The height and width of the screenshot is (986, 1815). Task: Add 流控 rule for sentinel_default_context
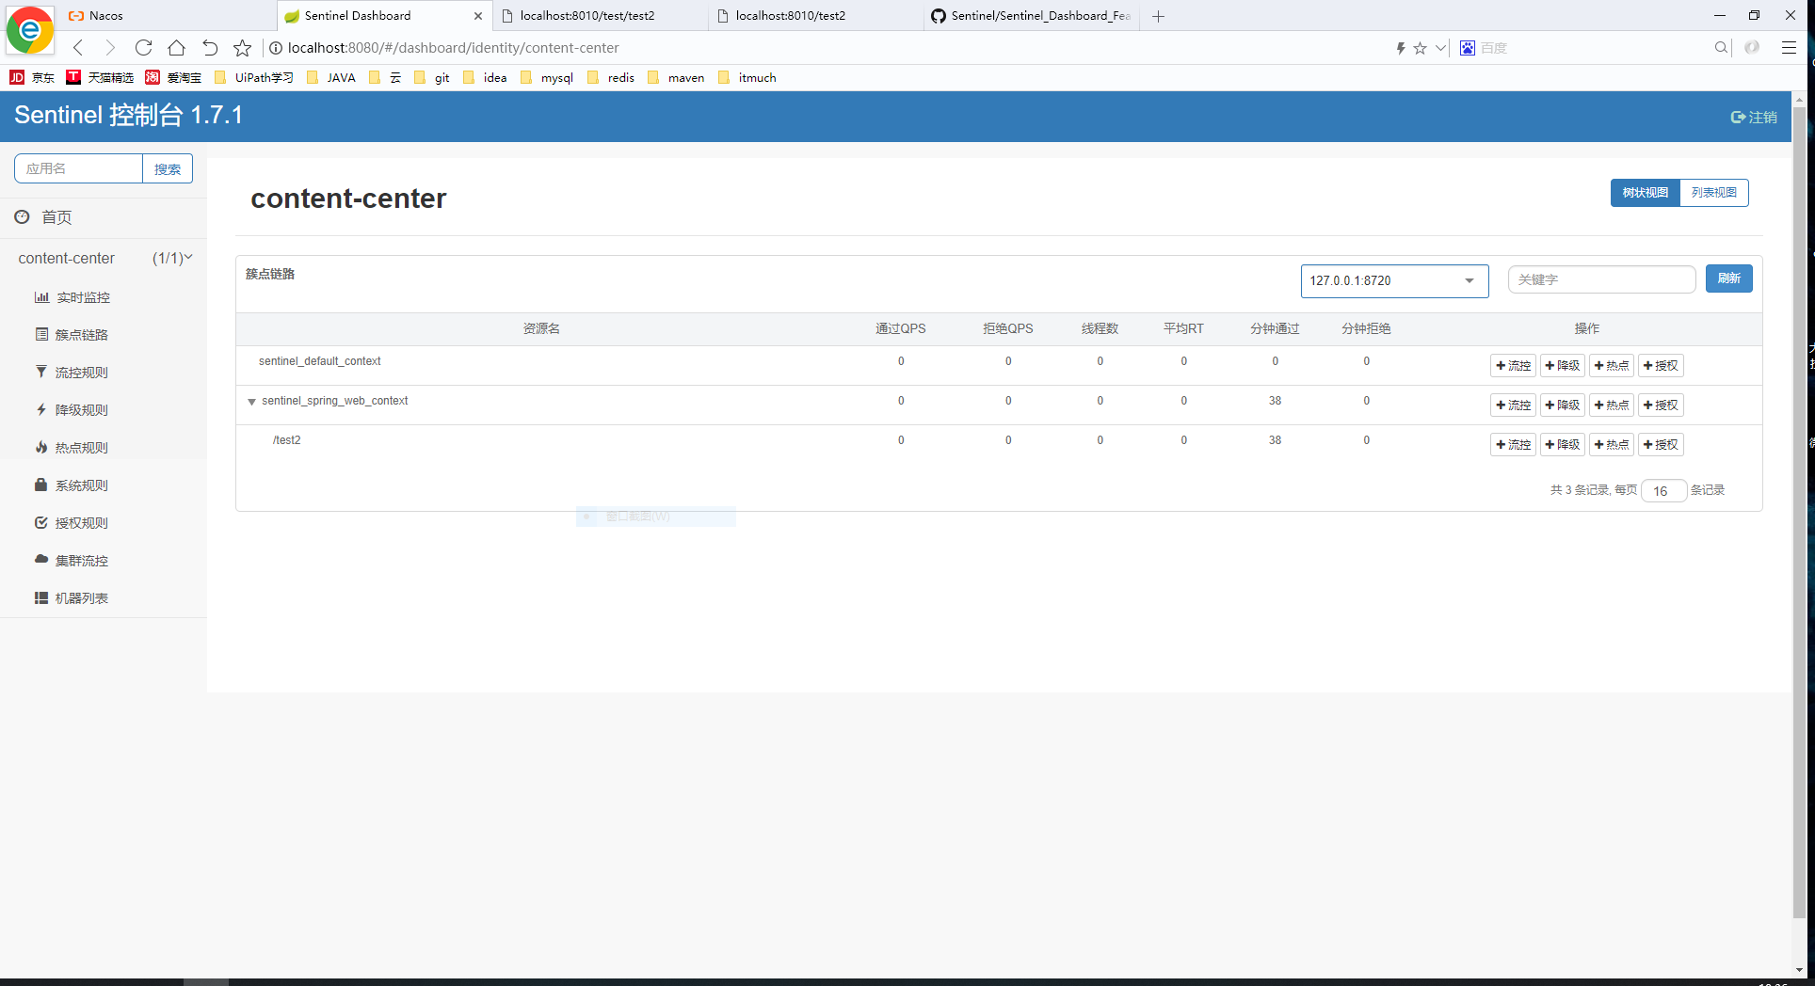(1513, 366)
